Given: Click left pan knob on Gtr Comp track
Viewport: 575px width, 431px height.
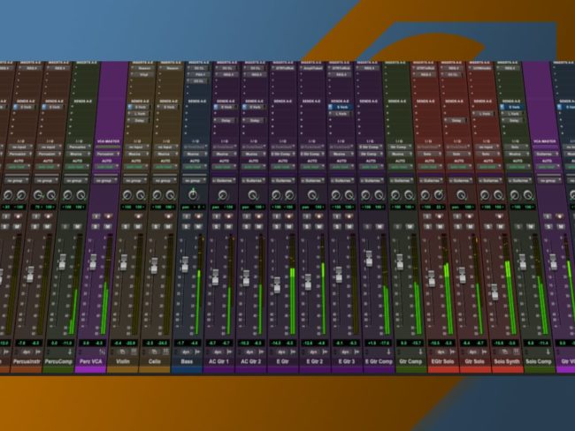Looking at the screenshot, I should 395,195.
